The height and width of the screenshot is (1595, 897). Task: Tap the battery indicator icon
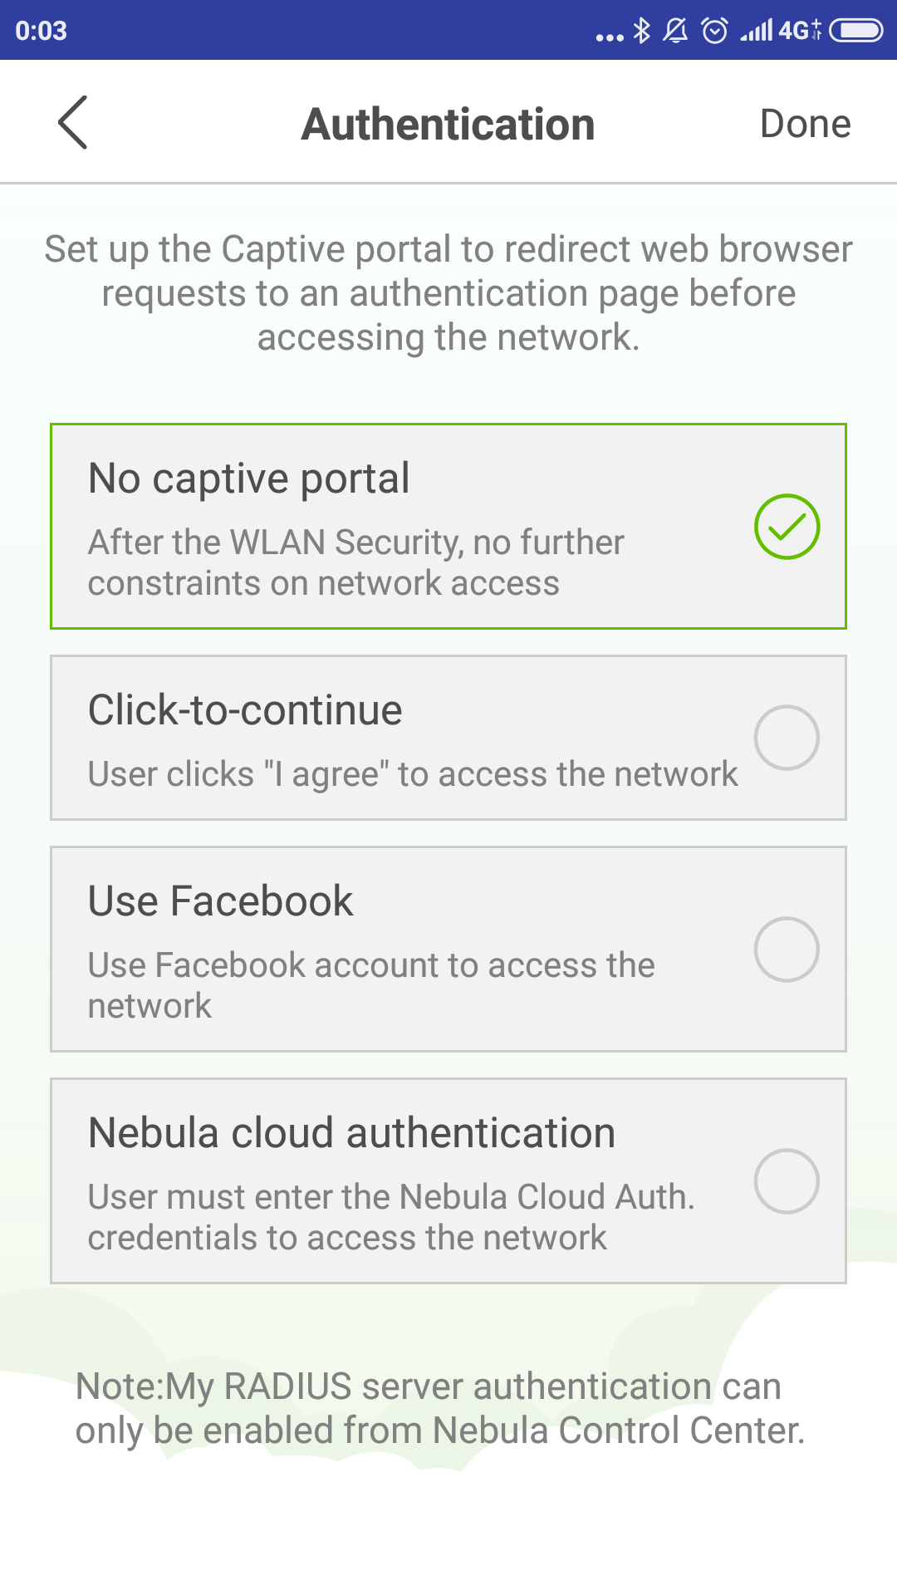pyautogui.click(x=856, y=31)
